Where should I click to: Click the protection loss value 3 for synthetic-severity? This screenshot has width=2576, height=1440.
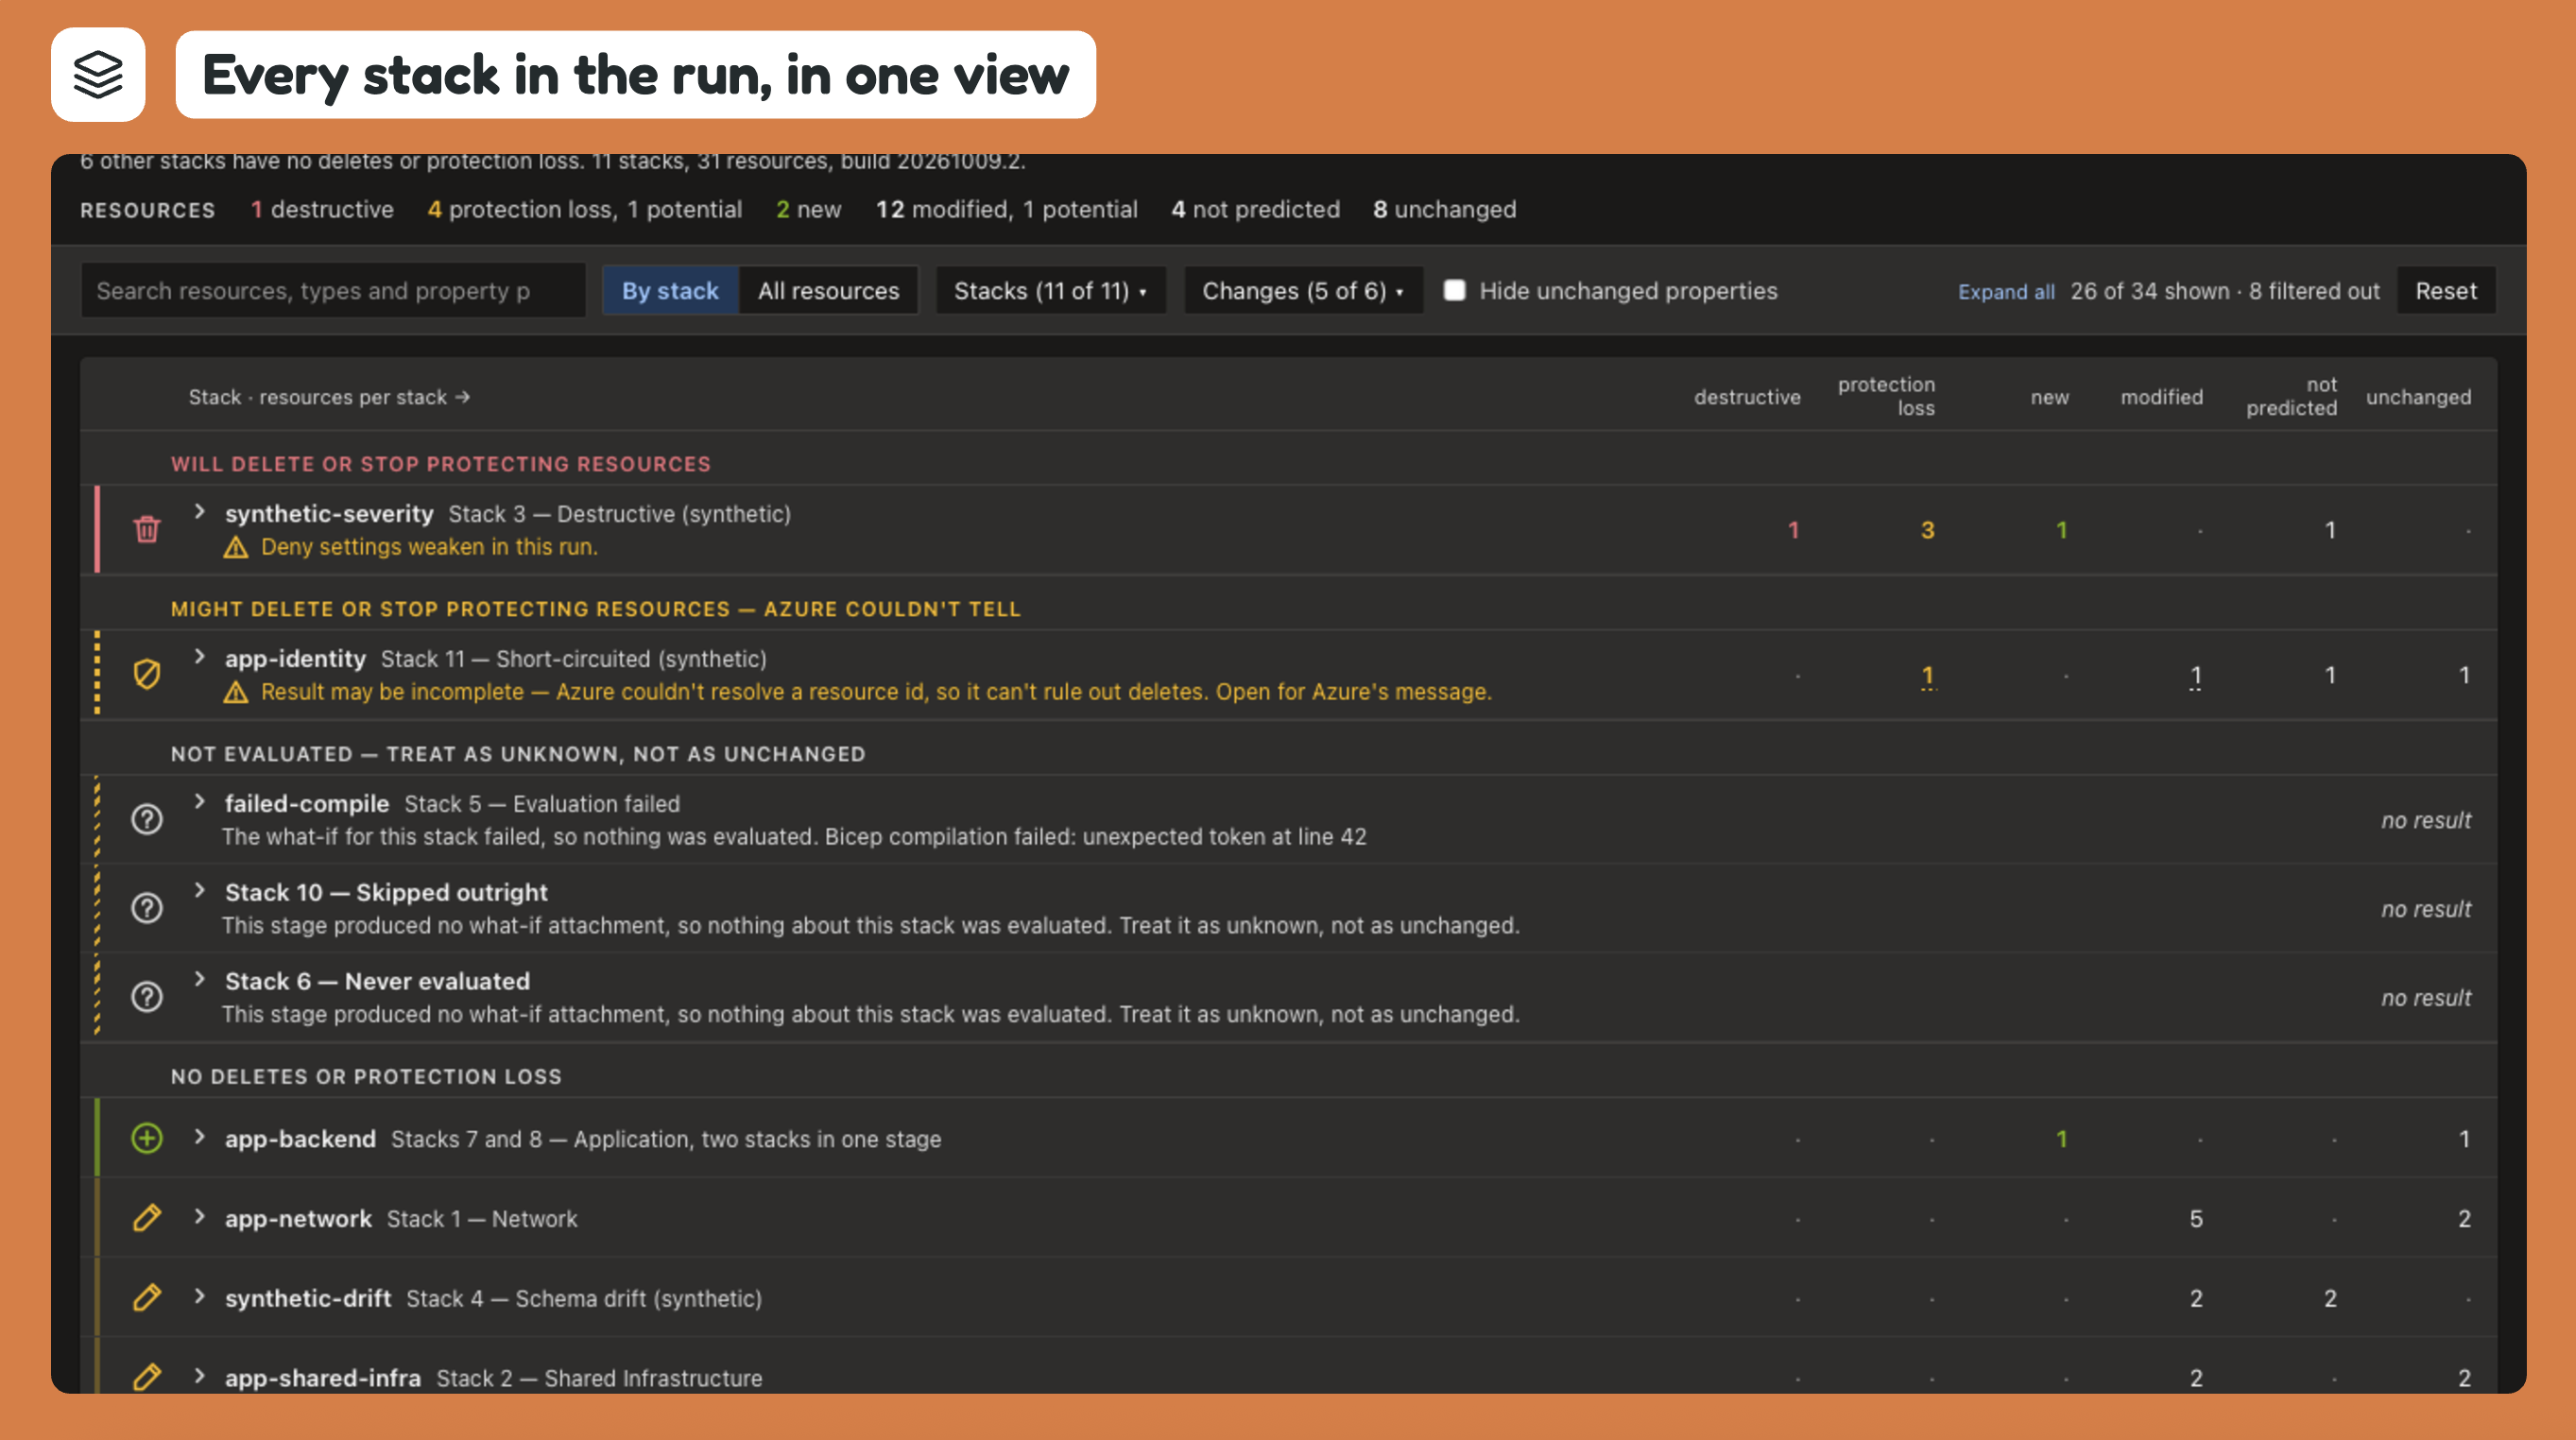pos(1927,530)
